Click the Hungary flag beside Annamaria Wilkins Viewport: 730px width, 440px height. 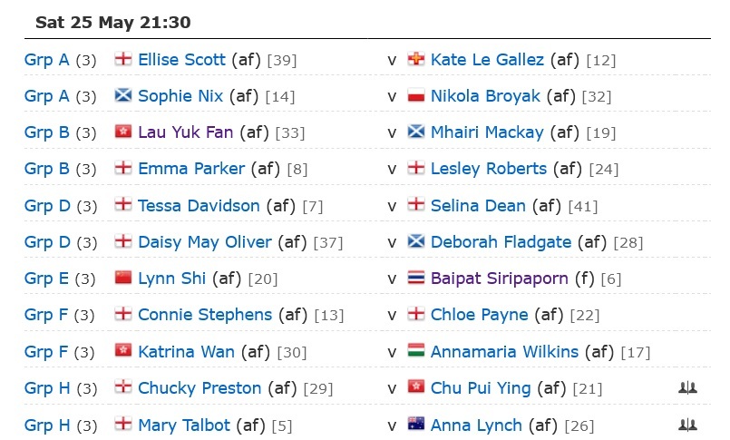click(415, 350)
